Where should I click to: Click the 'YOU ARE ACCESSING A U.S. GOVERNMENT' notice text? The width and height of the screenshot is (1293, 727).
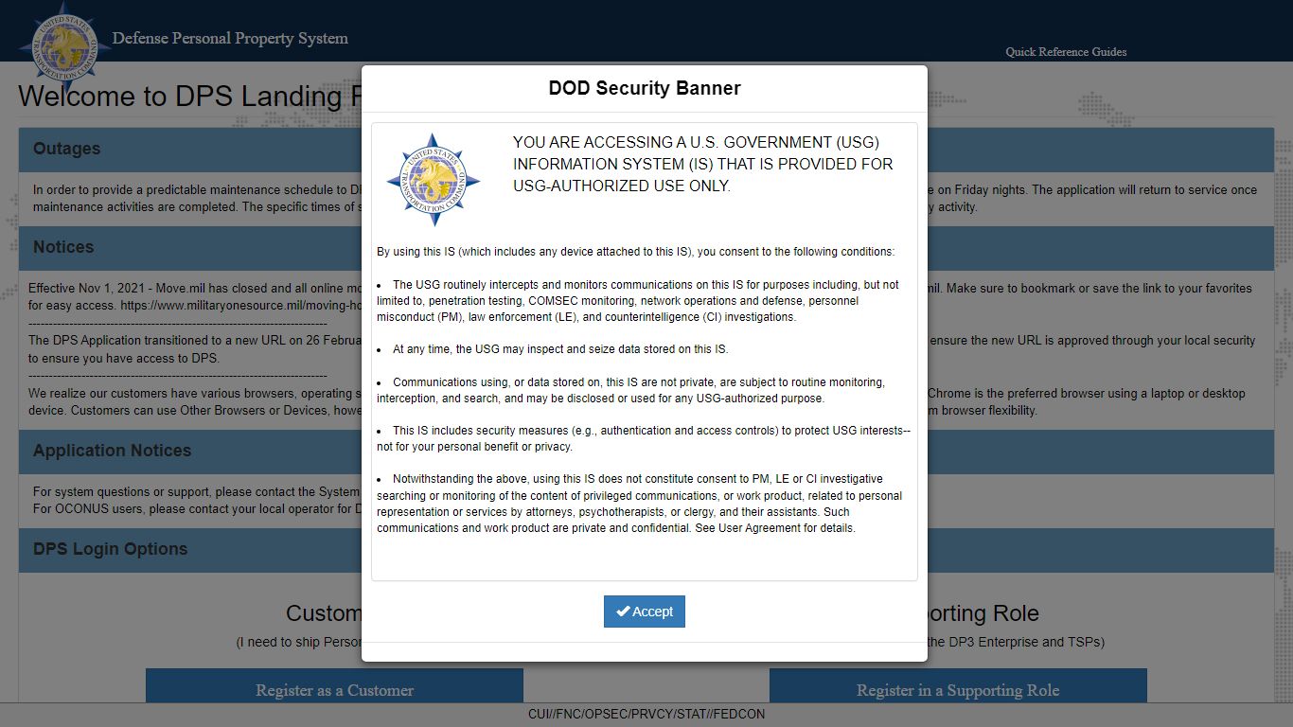703,164
